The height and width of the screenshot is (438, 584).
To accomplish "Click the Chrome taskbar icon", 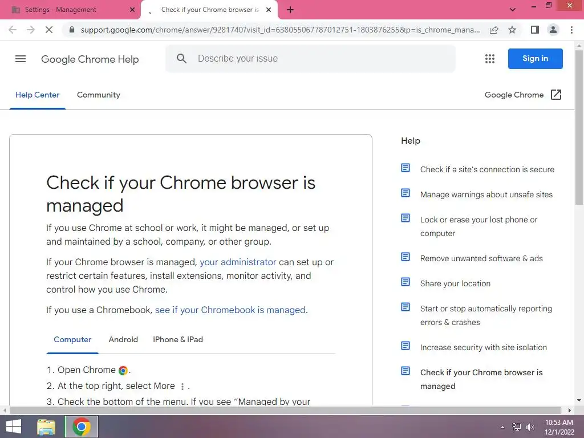I will (x=82, y=427).
